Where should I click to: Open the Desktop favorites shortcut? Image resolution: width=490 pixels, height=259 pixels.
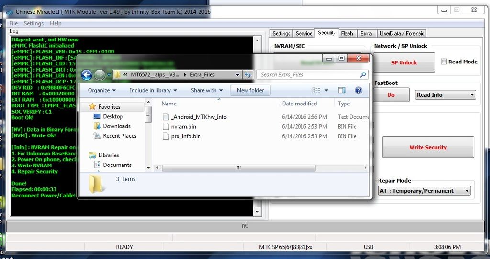point(113,116)
